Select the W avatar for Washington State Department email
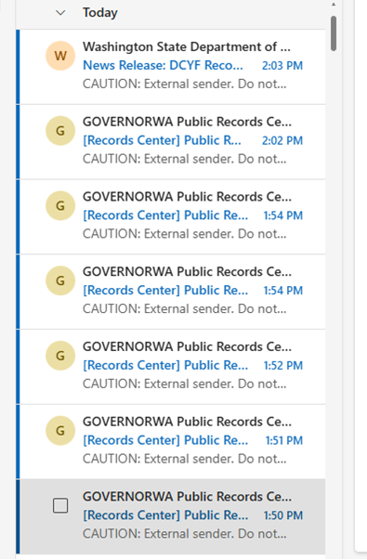 pyautogui.click(x=60, y=56)
